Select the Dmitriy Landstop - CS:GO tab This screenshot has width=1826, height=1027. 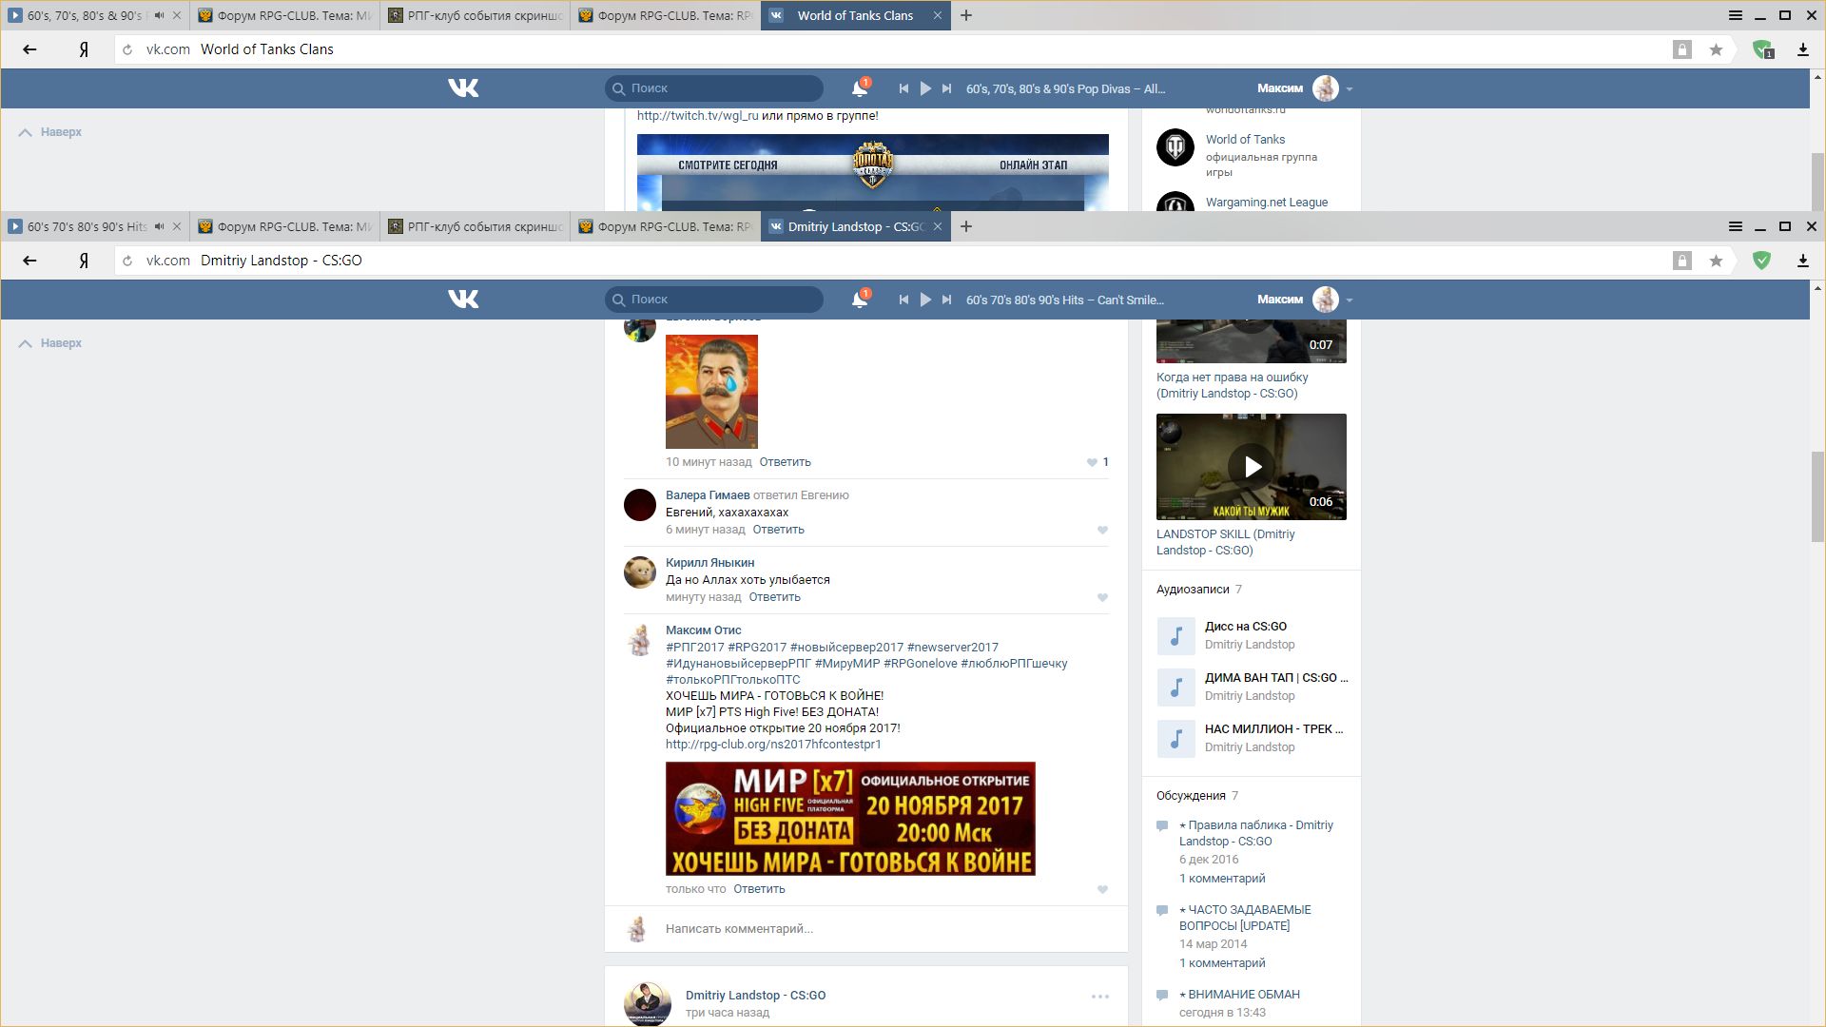coord(854,226)
